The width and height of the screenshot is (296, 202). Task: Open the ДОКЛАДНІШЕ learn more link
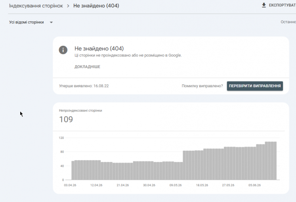pyautogui.click(x=87, y=67)
